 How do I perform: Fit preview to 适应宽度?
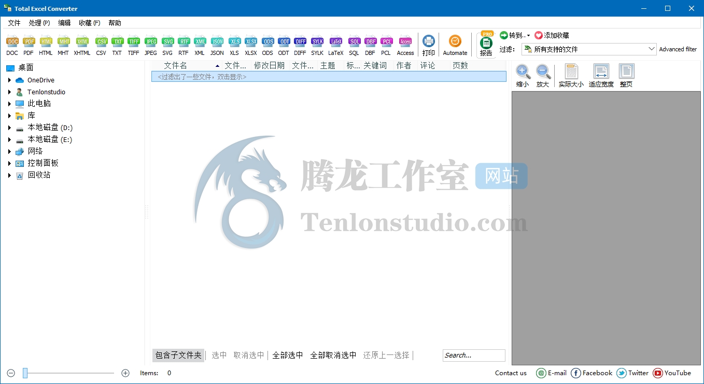[601, 76]
